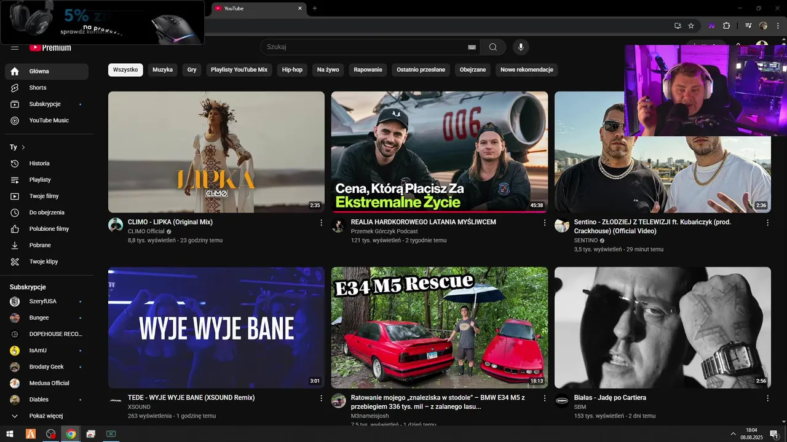Open Medusa Official subscription channel
The image size is (787, 442).
(47, 383)
